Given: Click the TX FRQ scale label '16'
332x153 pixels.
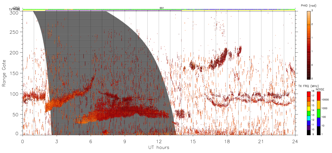Looking at the screenshot, I should point(313,101).
